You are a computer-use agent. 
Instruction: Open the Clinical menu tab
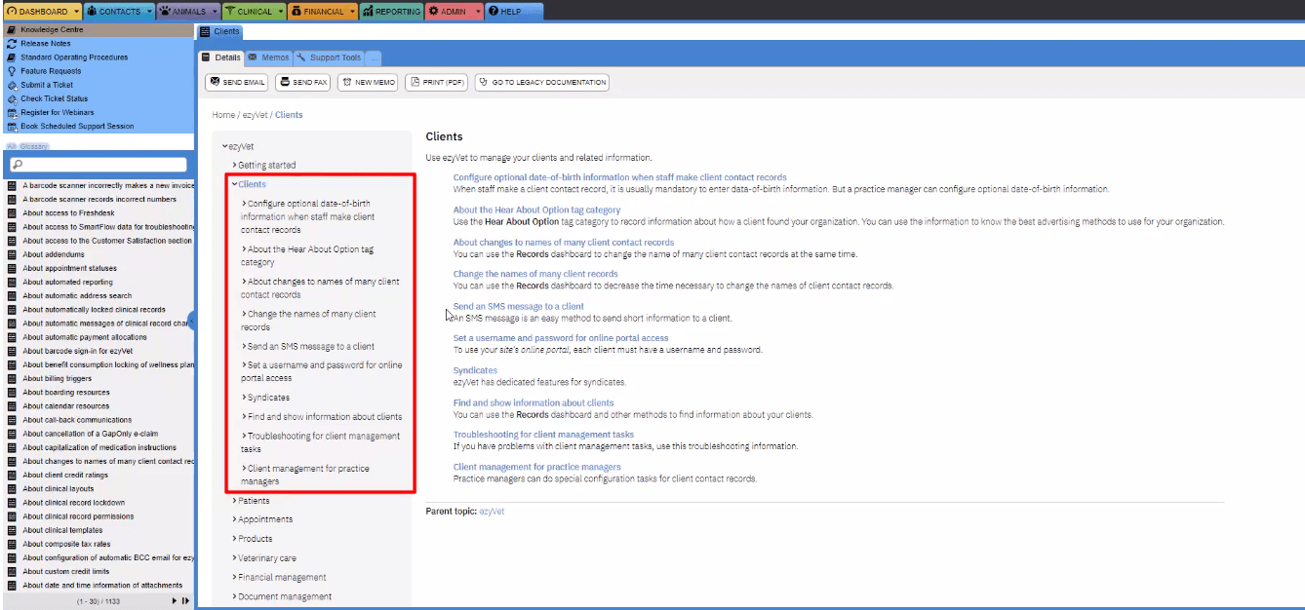tap(254, 12)
